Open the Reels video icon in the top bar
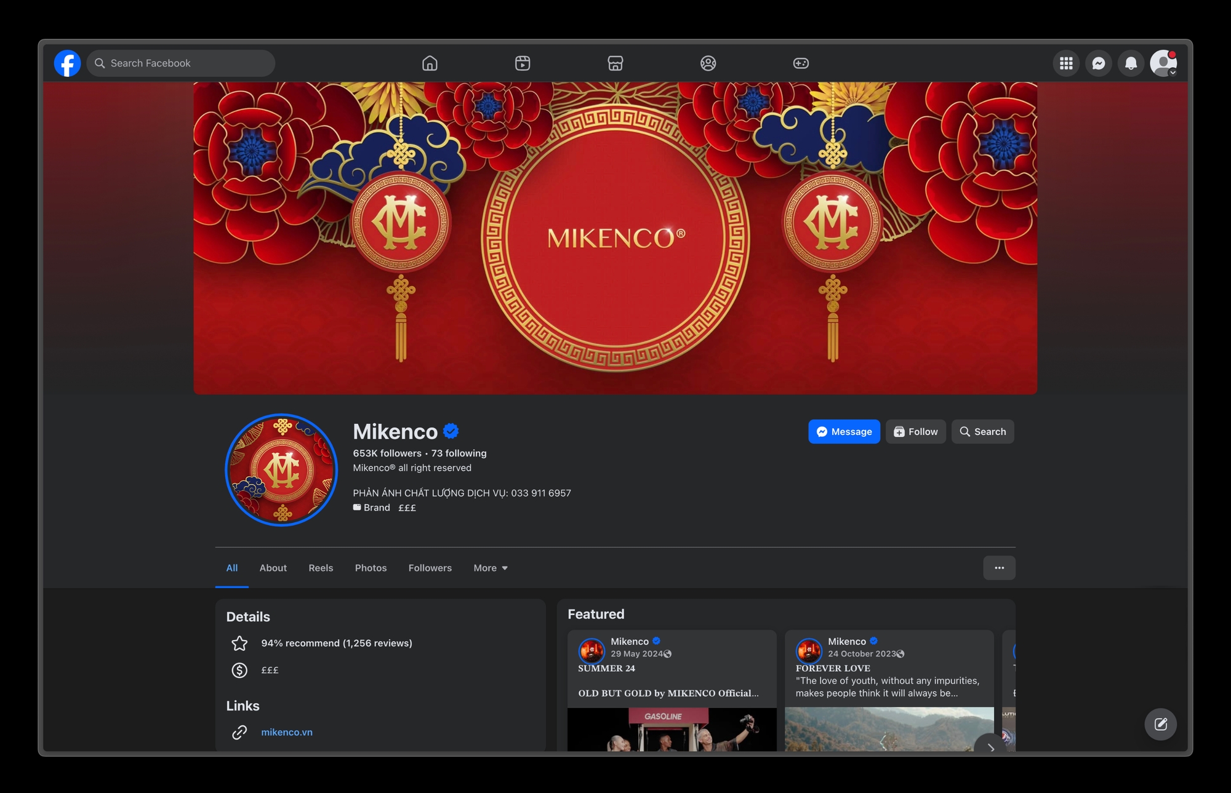The width and height of the screenshot is (1231, 793). tap(523, 63)
